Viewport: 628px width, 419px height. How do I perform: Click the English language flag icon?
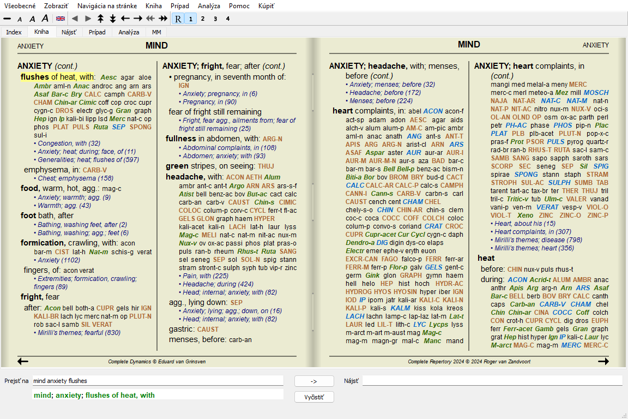pos(61,19)
